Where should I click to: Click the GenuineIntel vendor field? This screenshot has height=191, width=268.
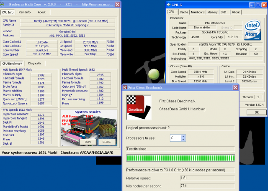tap(67, 31)
